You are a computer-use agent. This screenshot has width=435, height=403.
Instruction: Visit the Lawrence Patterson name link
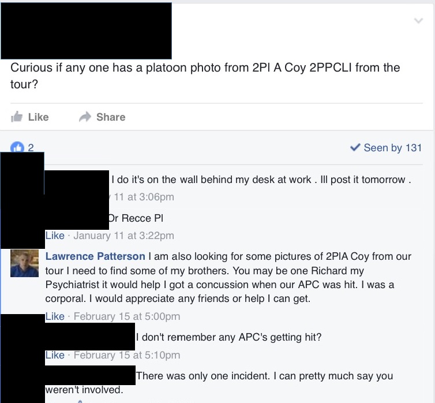point(95,256)
